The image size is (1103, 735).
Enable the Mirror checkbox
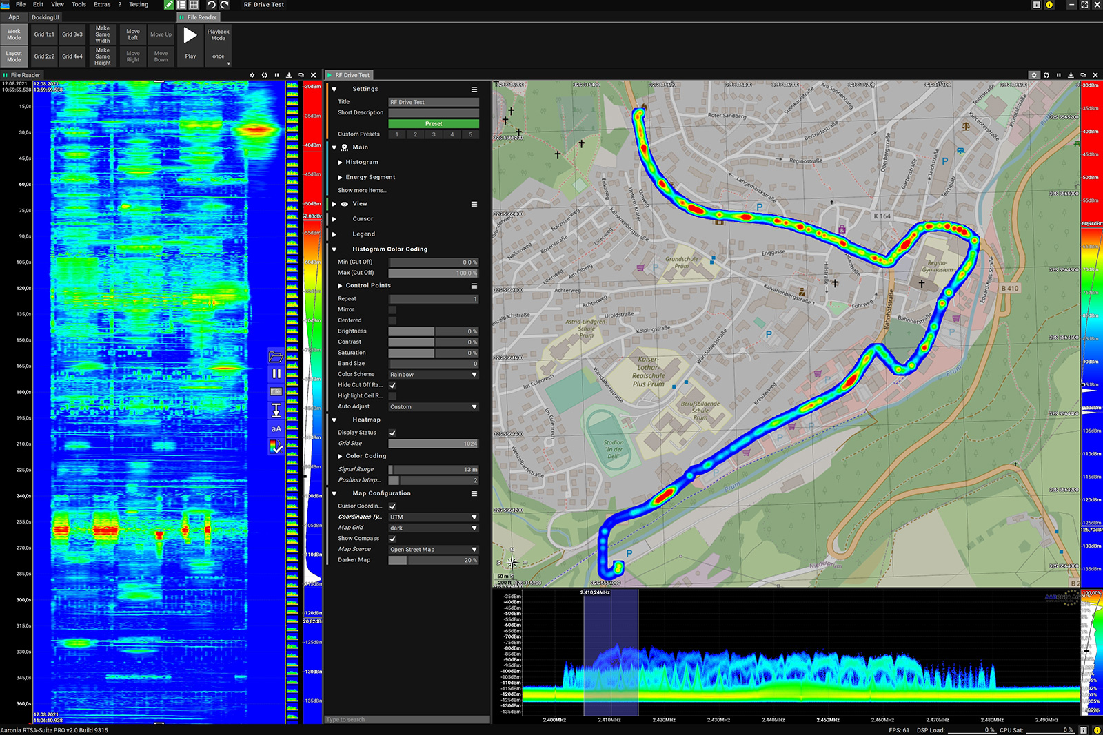pos(392,310)
